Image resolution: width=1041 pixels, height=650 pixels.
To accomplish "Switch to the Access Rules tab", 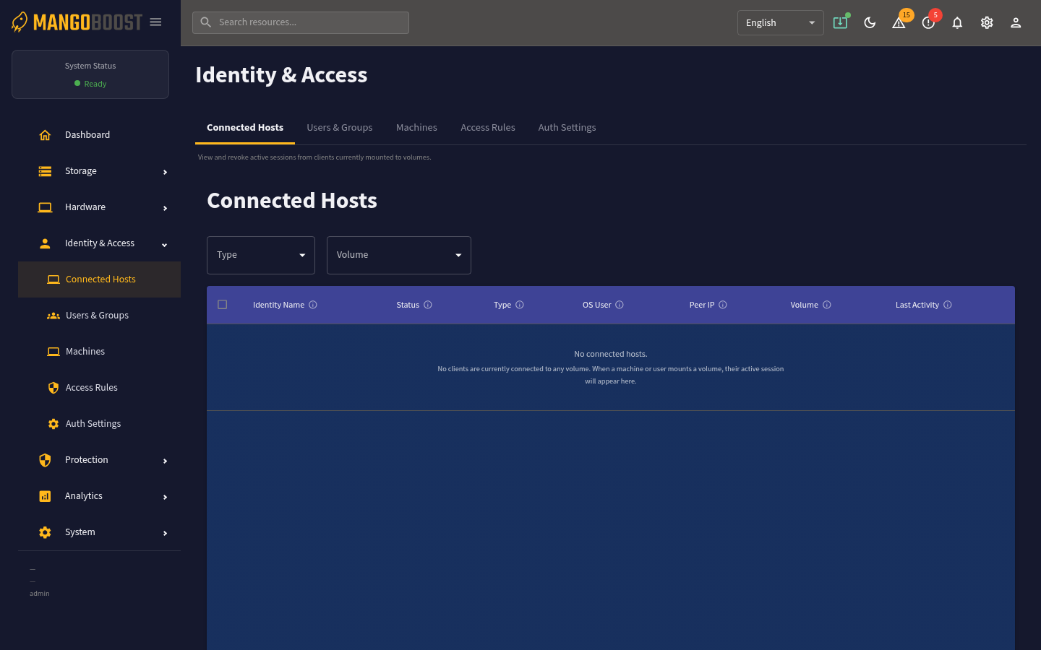I will pyautogui.click(x=488, y=128).
